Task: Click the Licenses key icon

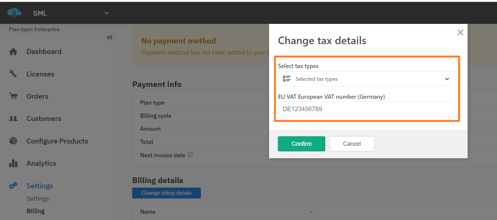Action: click(x=13, y=74)
